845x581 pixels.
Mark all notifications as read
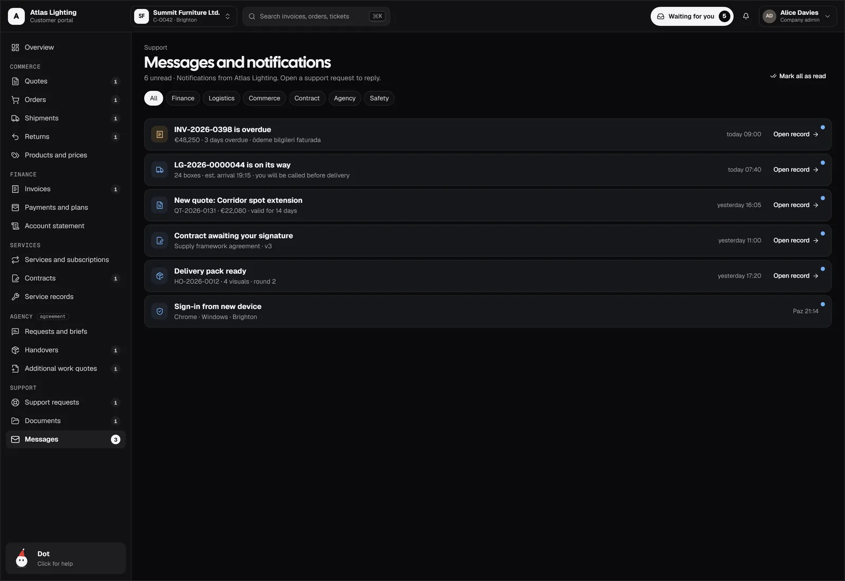798,76
